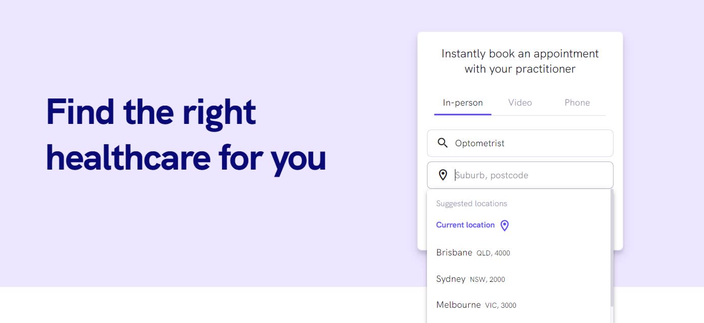Click the Suggested locations label
Image resolution: width=704 pixels, height=323 pixels.
click(471, 204)
